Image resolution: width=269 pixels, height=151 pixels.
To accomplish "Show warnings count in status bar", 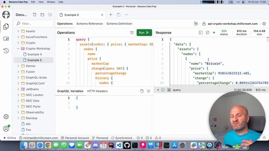I will pos(158,138).
